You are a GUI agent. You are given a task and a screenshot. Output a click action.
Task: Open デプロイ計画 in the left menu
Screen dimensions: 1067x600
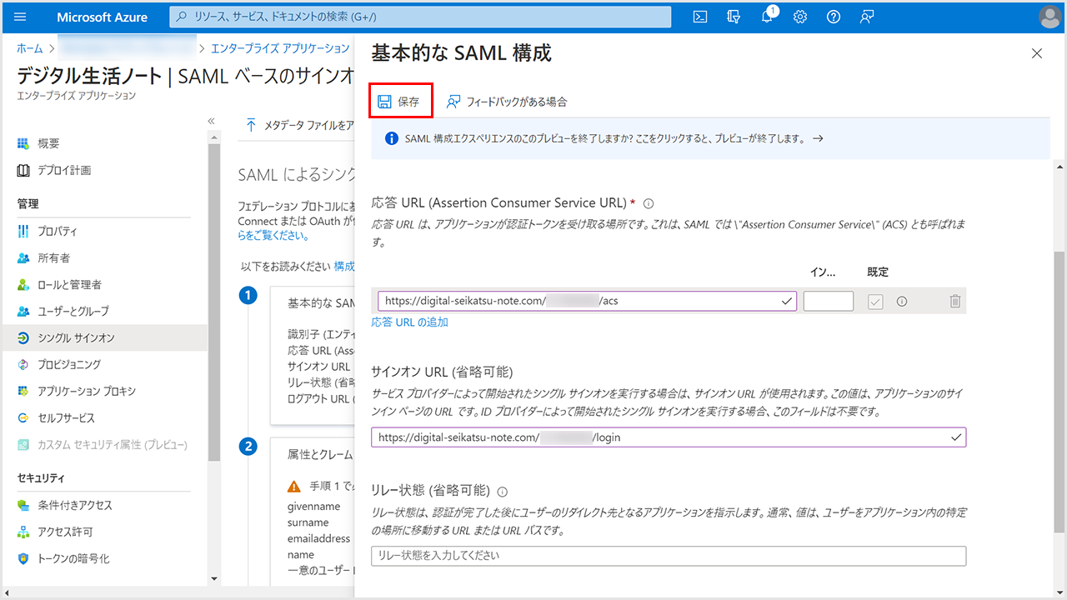(x=64, y=170)
